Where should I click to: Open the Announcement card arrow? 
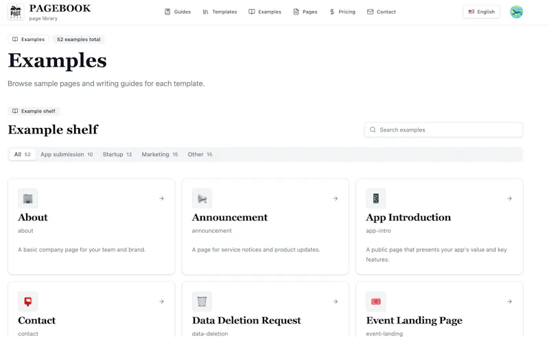tap(336, 199)
